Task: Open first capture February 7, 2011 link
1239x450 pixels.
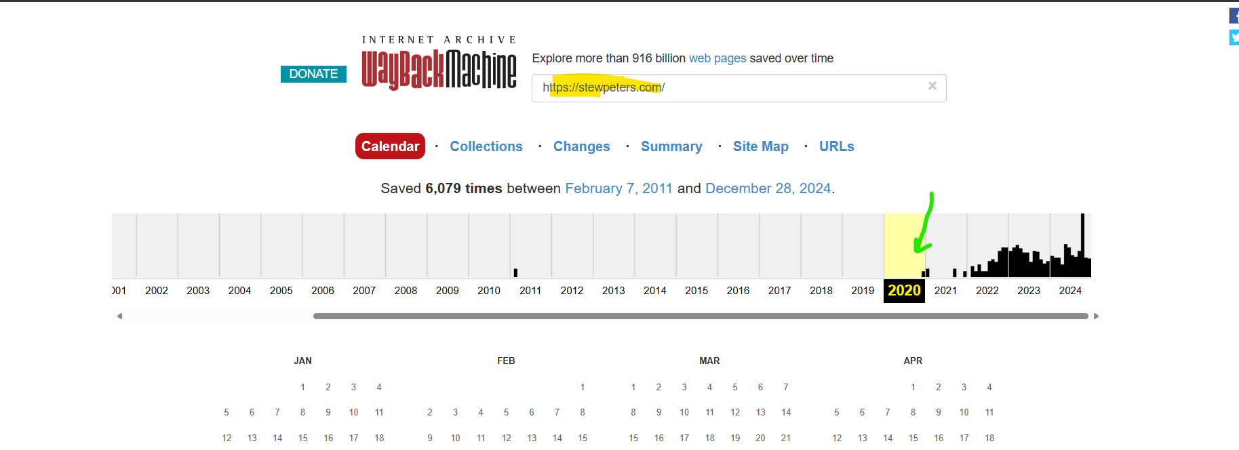Action: click(x=618, y=188)
